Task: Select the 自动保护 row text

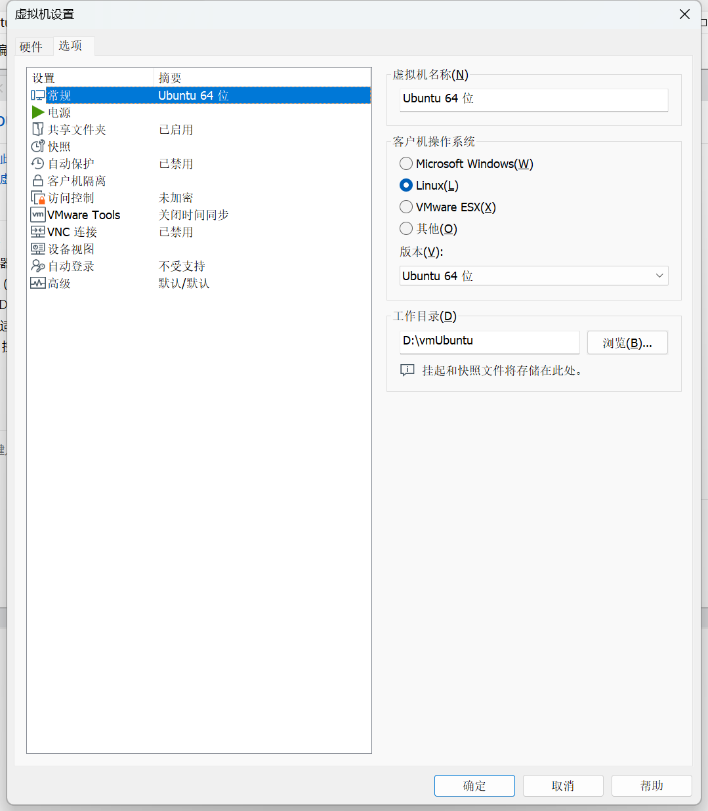Action: tap(71, 164)
